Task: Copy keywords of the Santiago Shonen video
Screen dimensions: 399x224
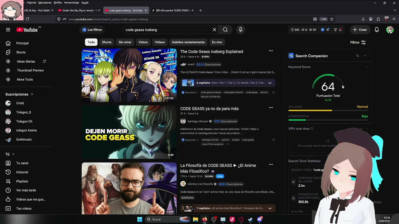Action: pyautogui.click(x=273, y=140)
